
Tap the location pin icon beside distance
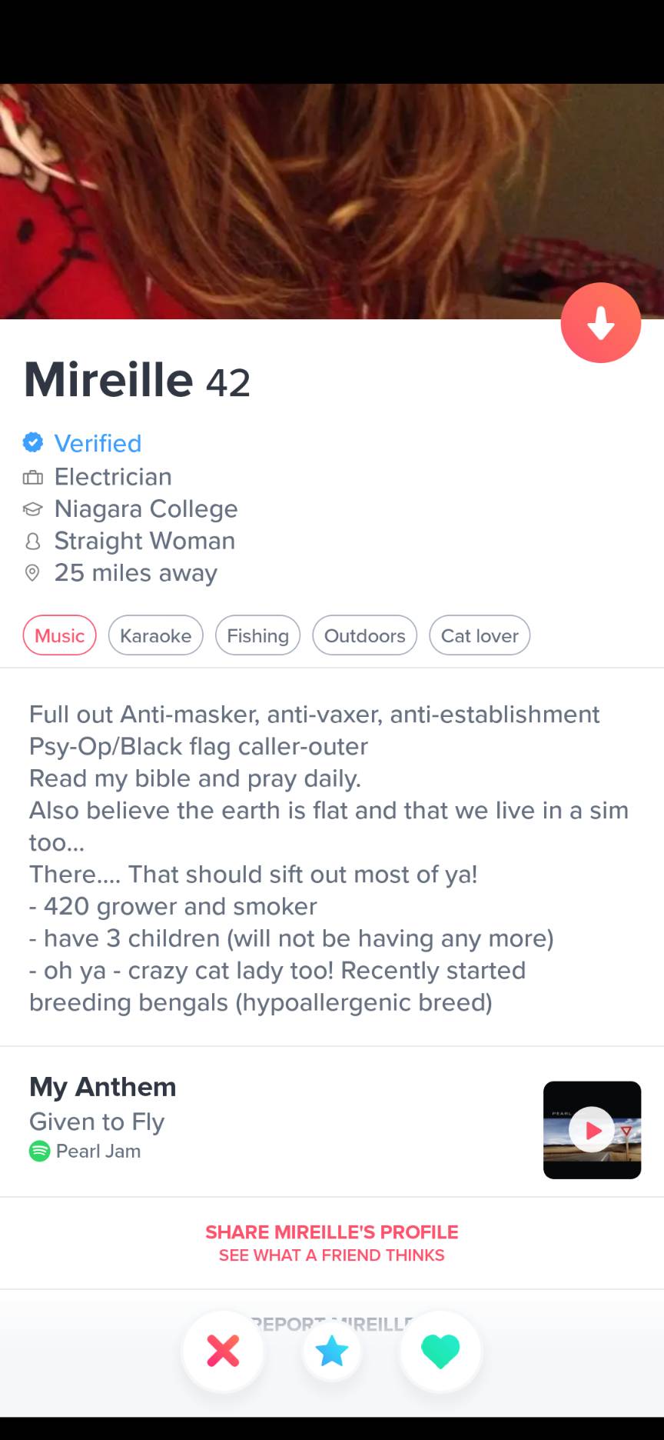[32, 573]
